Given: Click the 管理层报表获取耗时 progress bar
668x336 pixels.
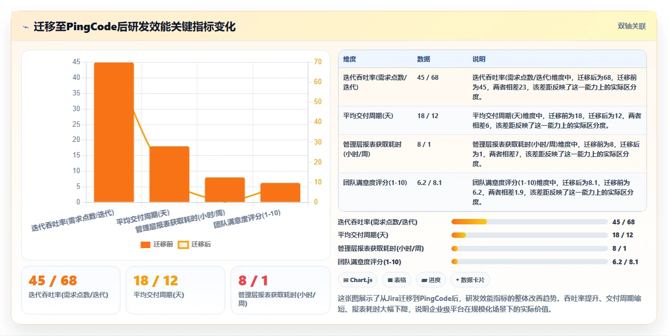Looking at the screenshot, I should (530, 248).
